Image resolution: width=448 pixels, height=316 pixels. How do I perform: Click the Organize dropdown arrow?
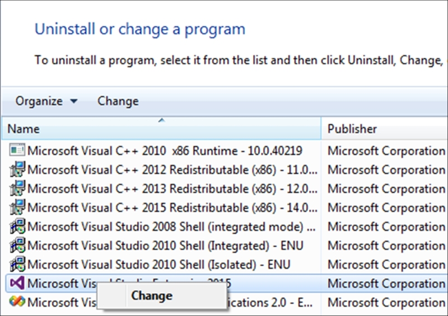pyautogui.click(x=74, y=101)
